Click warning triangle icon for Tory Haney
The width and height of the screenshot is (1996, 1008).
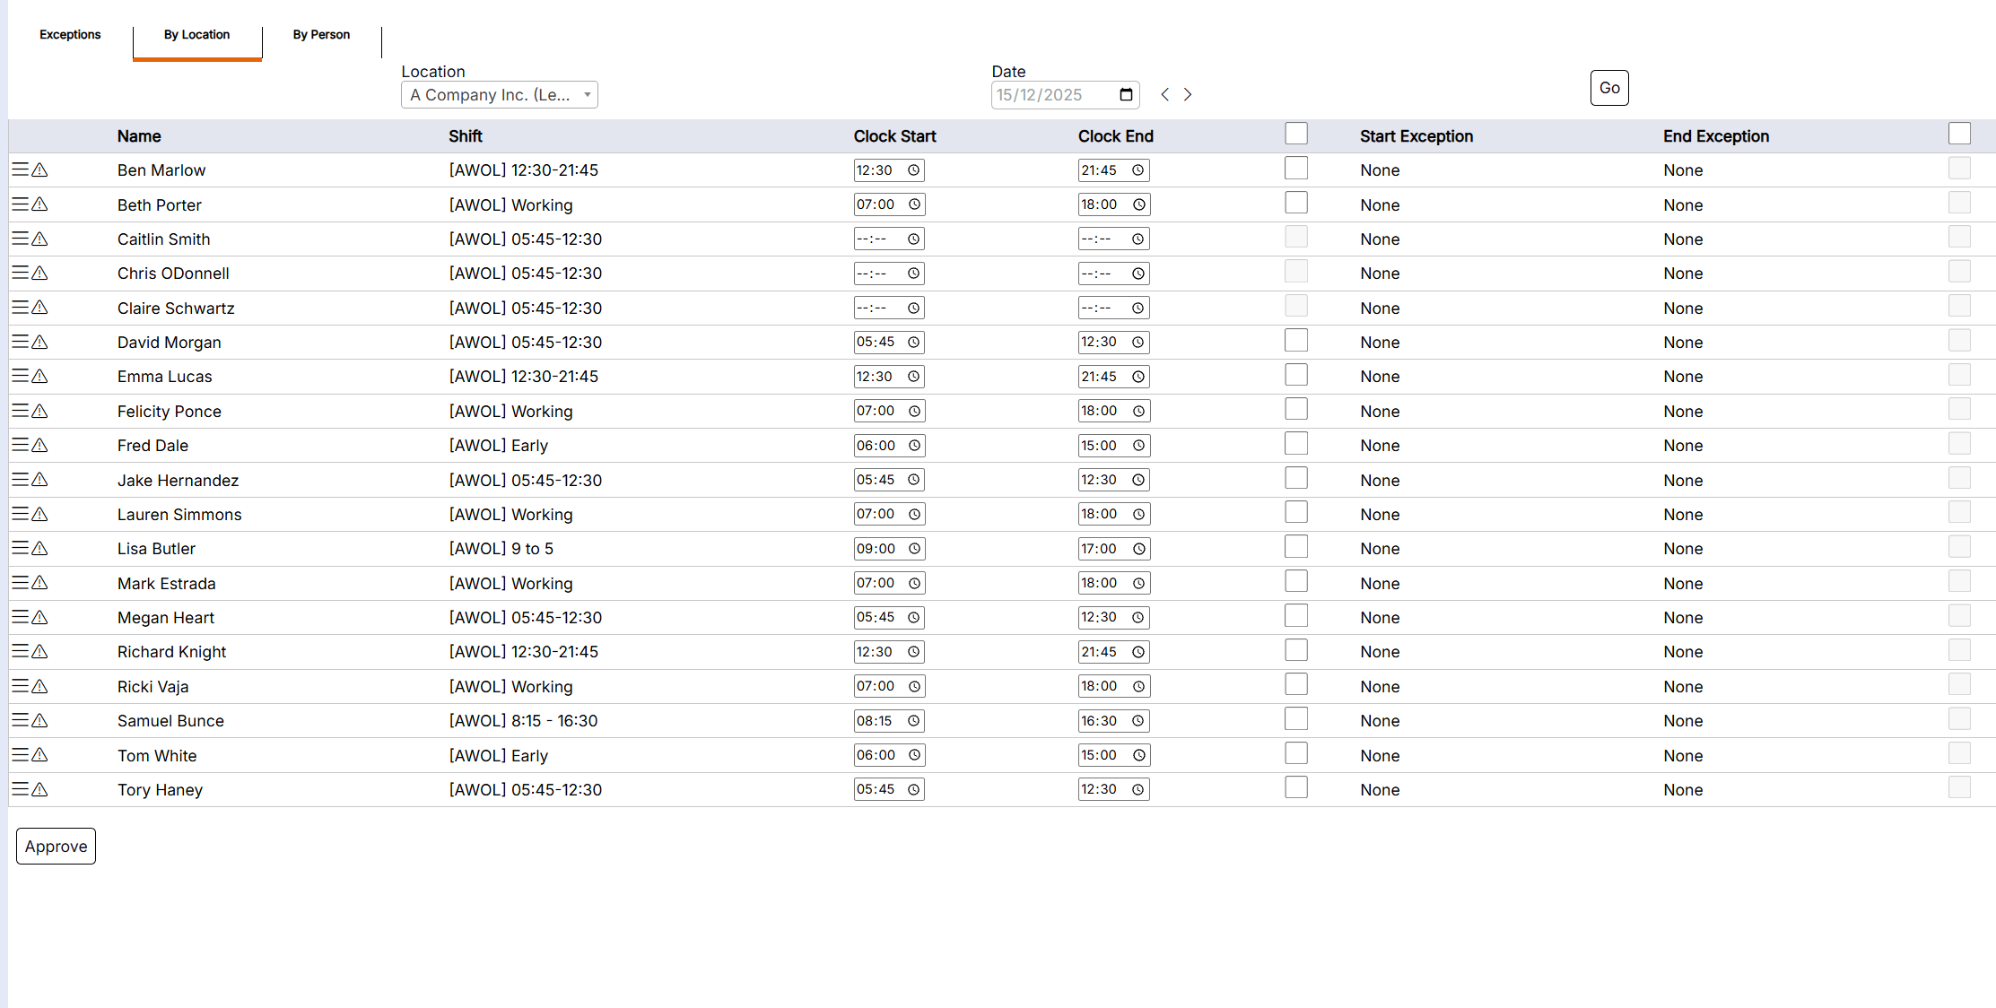pos(39,789)
